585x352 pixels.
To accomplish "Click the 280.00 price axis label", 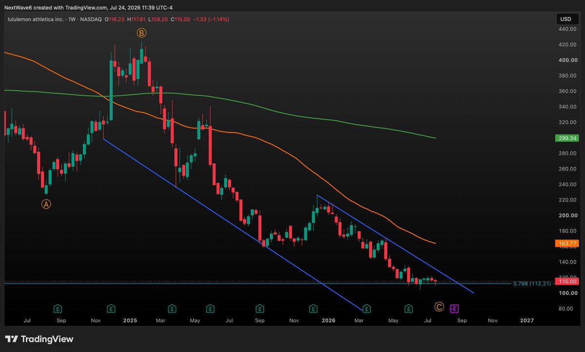I will coord(566,153).
